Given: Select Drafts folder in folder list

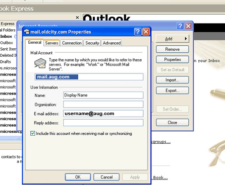Looking at the screenshot, I should (x=6, y=62).
